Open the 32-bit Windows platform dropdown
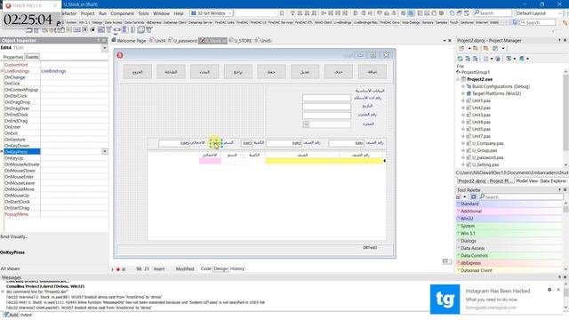Image resolution: width=569 pixels, height=320 pixels. click(x=229, y=13)
